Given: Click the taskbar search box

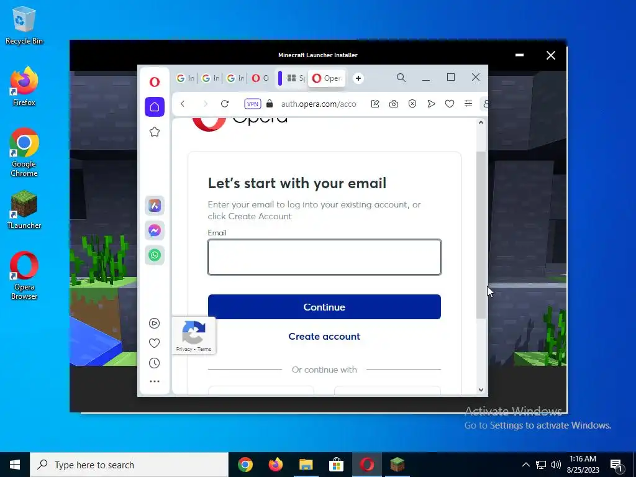Looking at the screenshot, I should pyautogui.click(x=129, y=465).
